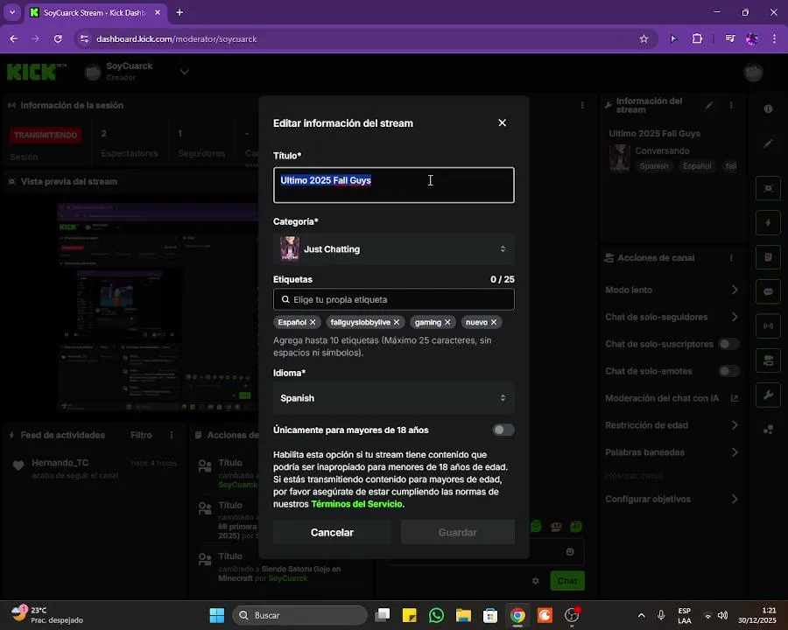Open the Feed de actividades options menu
The height and width of the screenshot is (630, 788).
click(x=172, y=435)
